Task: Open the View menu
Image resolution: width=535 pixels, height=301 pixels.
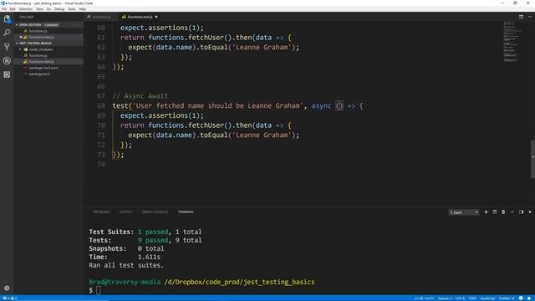Action: pos(39,9)
